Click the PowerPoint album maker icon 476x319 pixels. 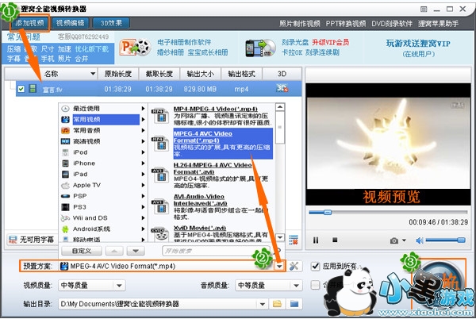coord(135,48)
